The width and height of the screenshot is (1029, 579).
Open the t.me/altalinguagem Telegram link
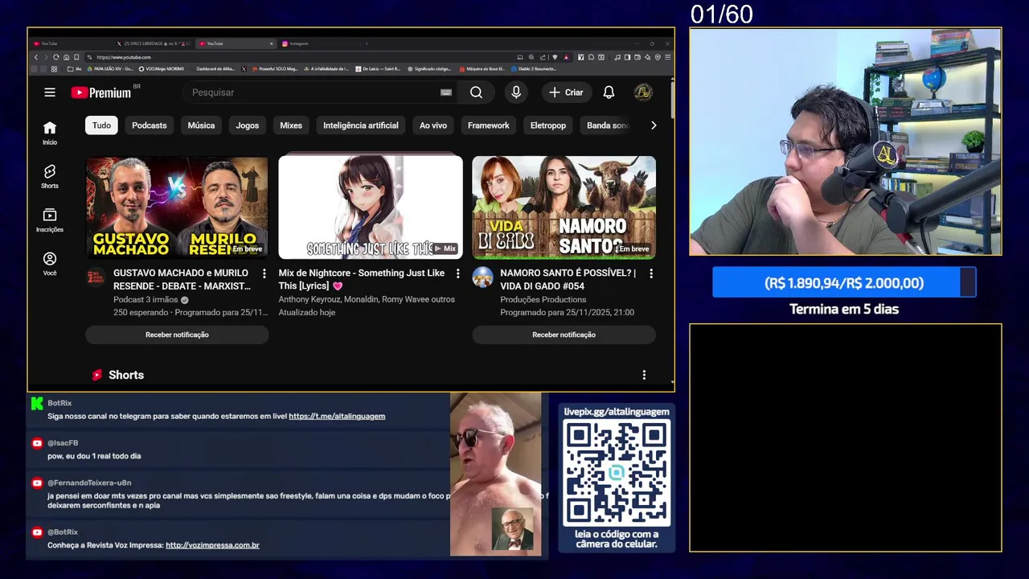337,417
